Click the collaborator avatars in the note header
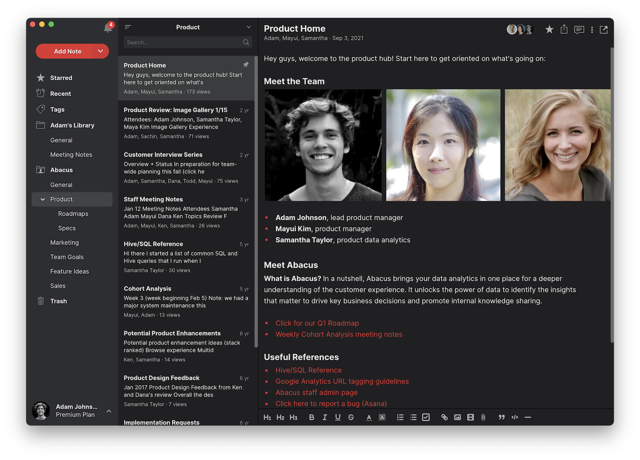The width and height of the screenshot is (640, 460). pyautogui.click(x=520, y=30)
